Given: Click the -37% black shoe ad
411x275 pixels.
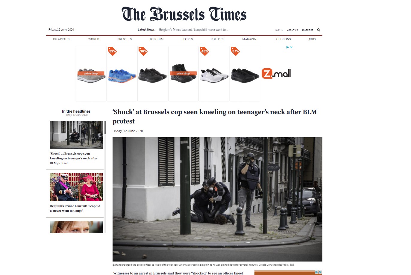Looking at the screenshot, I should (245, 73).
